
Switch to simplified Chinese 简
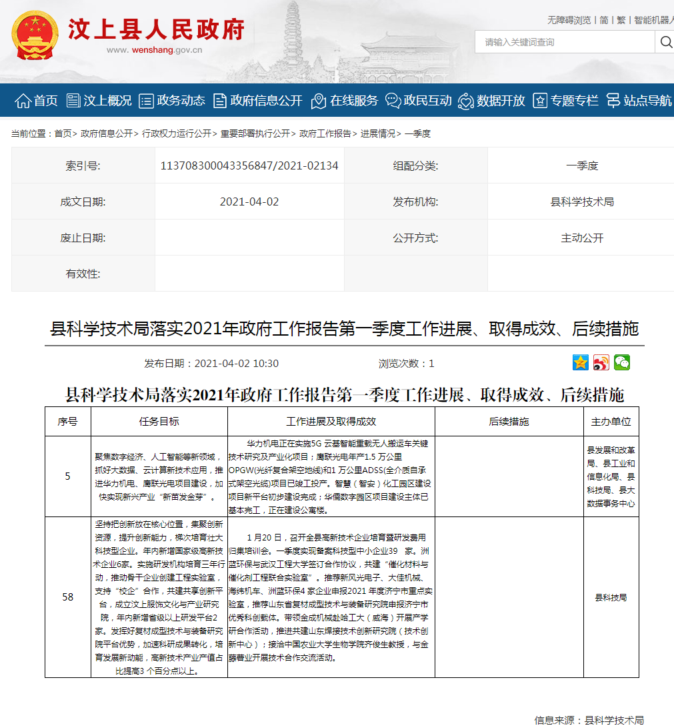pyautogui.click(x=604, y=20)
